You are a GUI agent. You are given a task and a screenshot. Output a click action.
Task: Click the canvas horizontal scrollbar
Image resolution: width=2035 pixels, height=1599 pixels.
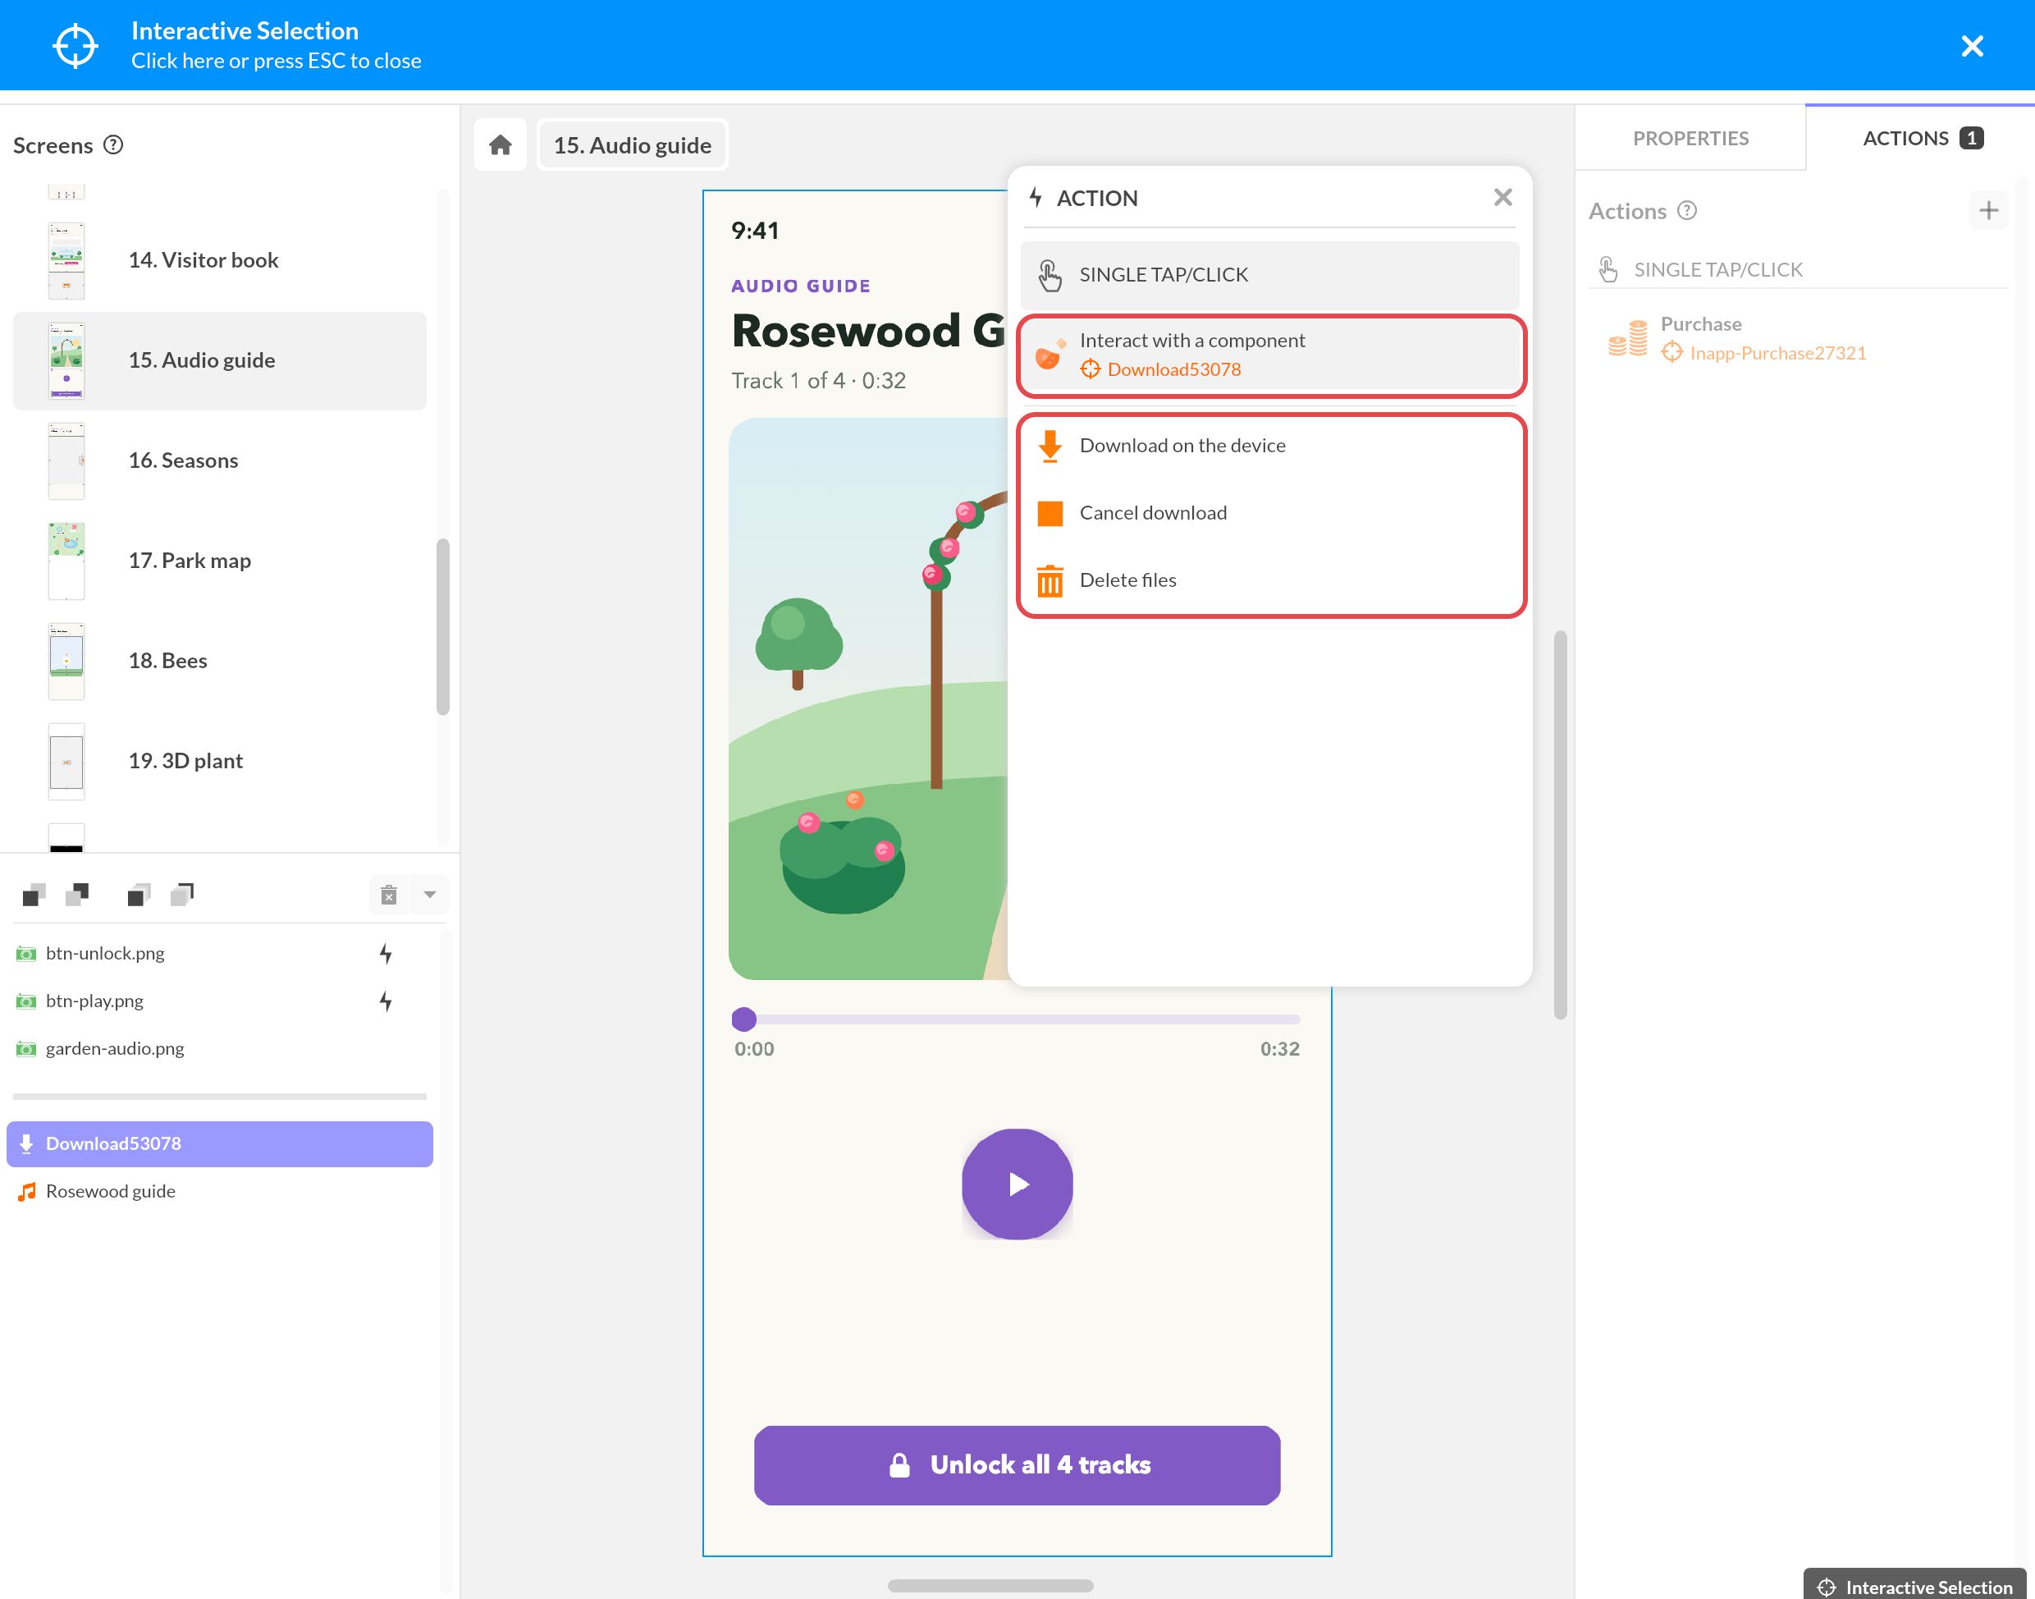pos(990,1586)
